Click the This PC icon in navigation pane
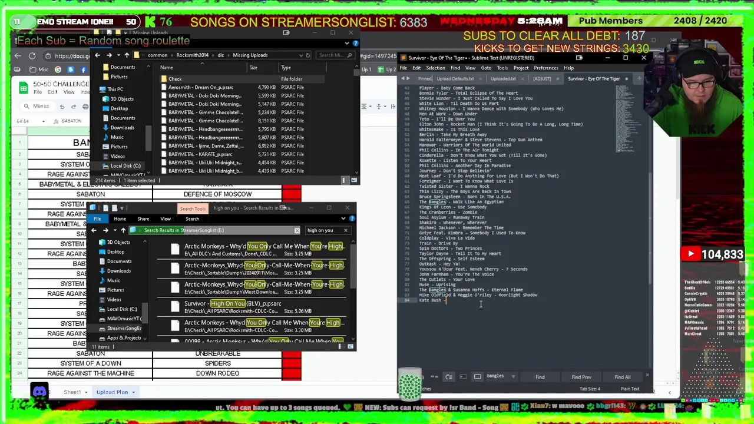Image resolution: width=754 pixels, height=424 pixels. (103, 90)
